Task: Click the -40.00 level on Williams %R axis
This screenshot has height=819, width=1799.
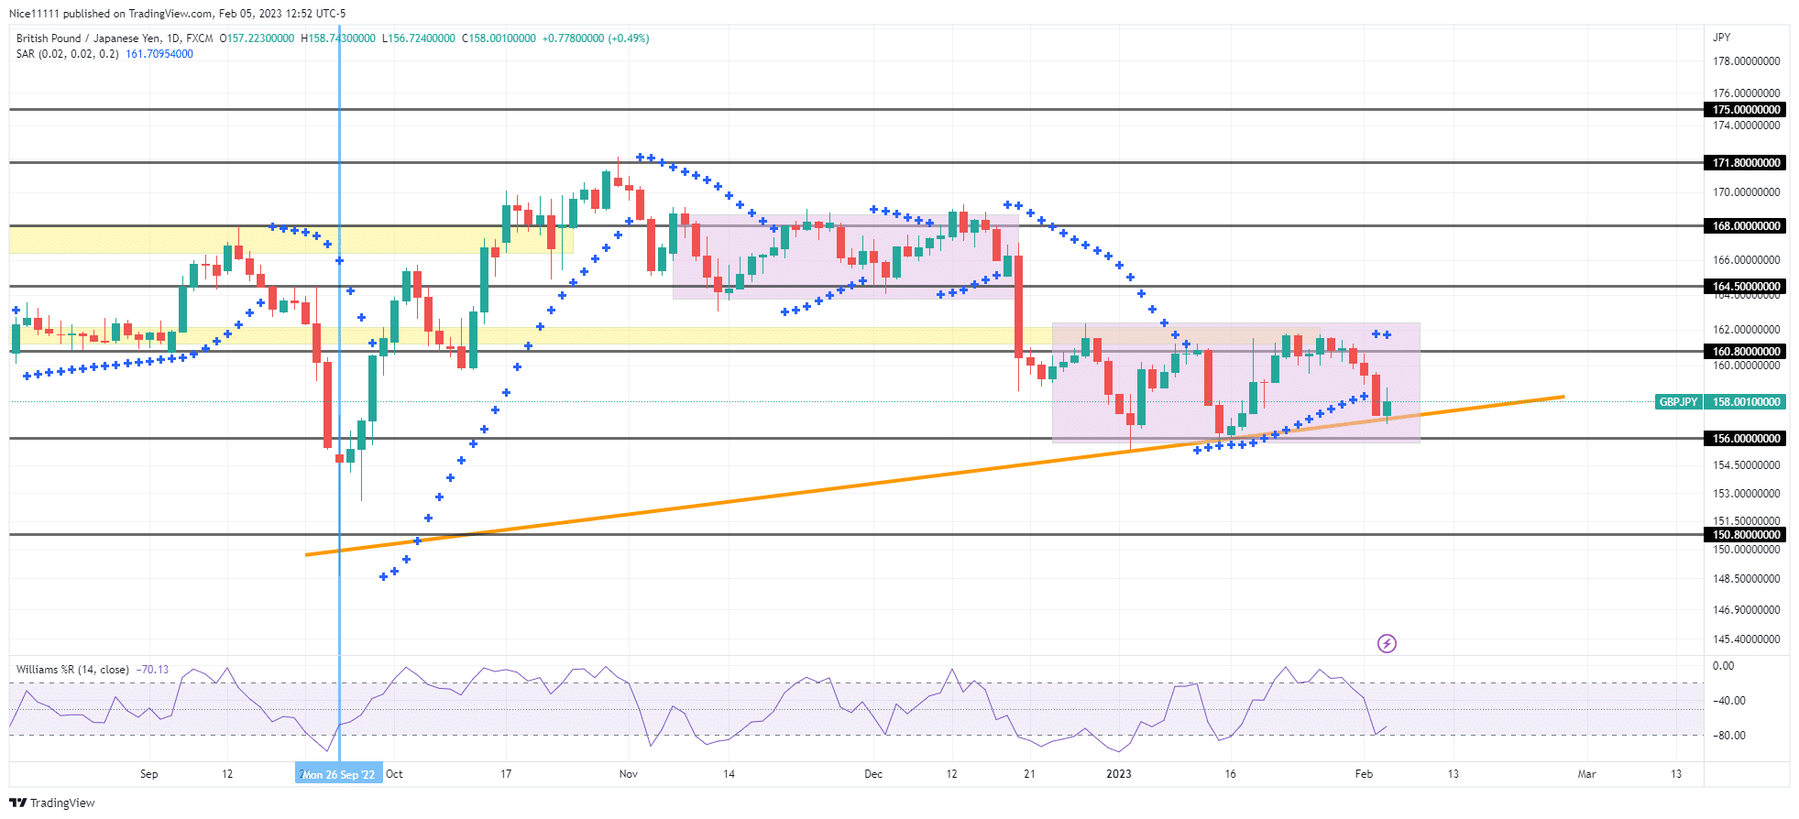Action: [x=1730, y=701]
